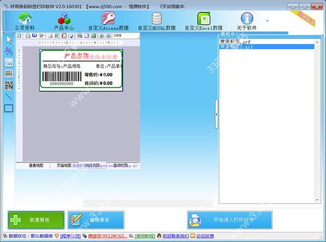Select the line drawing tool

click(8, 96)
